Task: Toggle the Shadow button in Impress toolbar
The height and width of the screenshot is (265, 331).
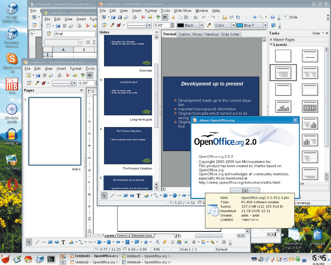Action: 273,25
